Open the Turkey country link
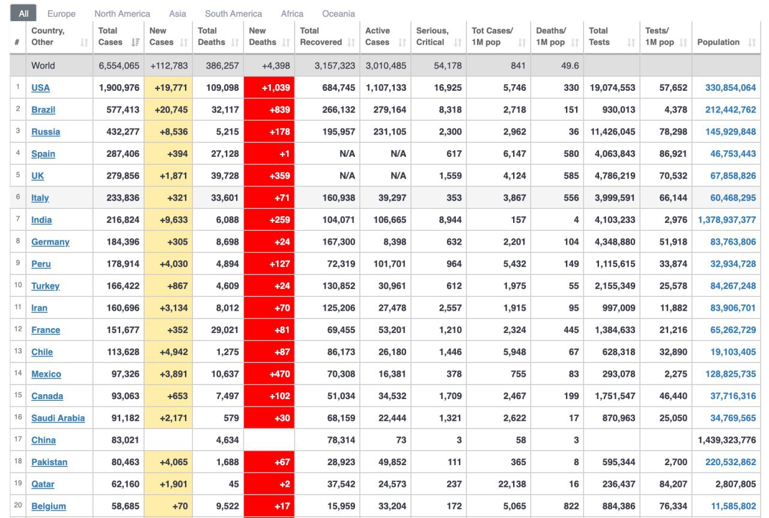 [45, 286]
